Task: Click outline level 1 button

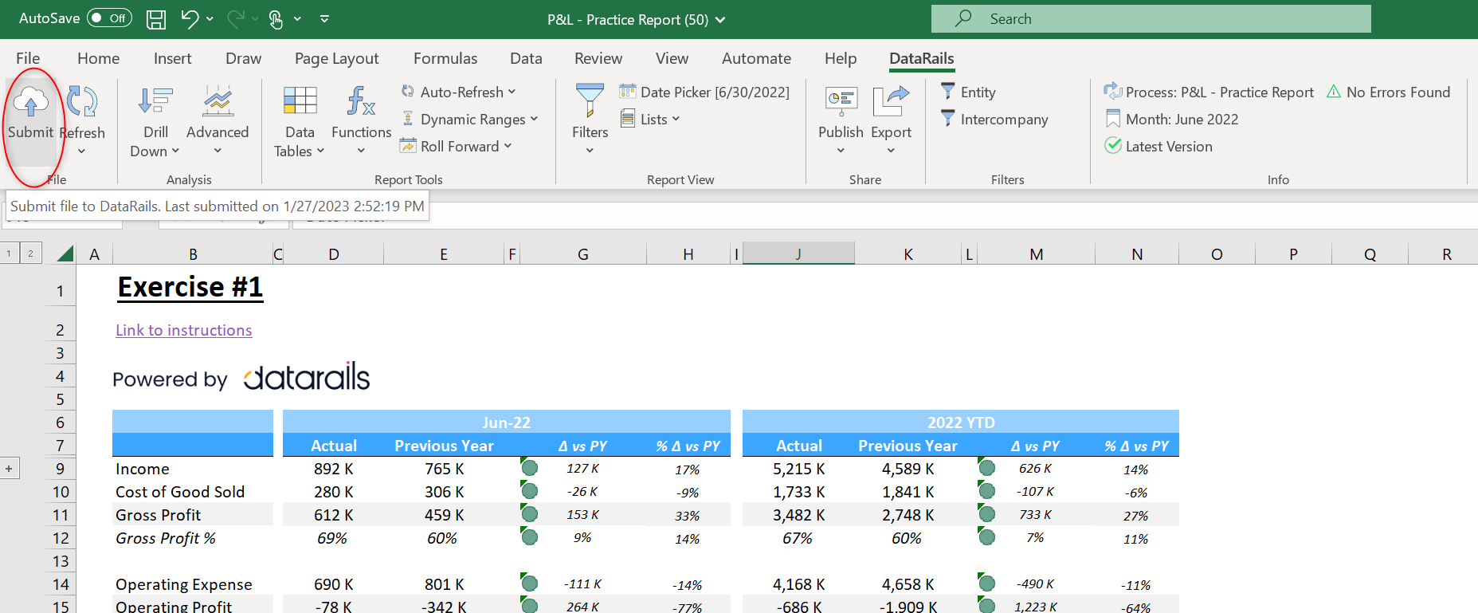Action: pos(9,253)
